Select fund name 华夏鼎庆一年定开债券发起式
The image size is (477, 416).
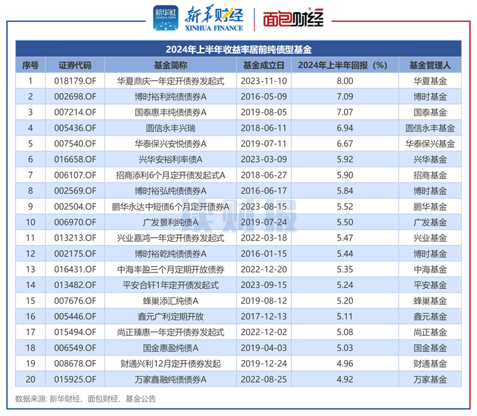click(x=170, y=81)
